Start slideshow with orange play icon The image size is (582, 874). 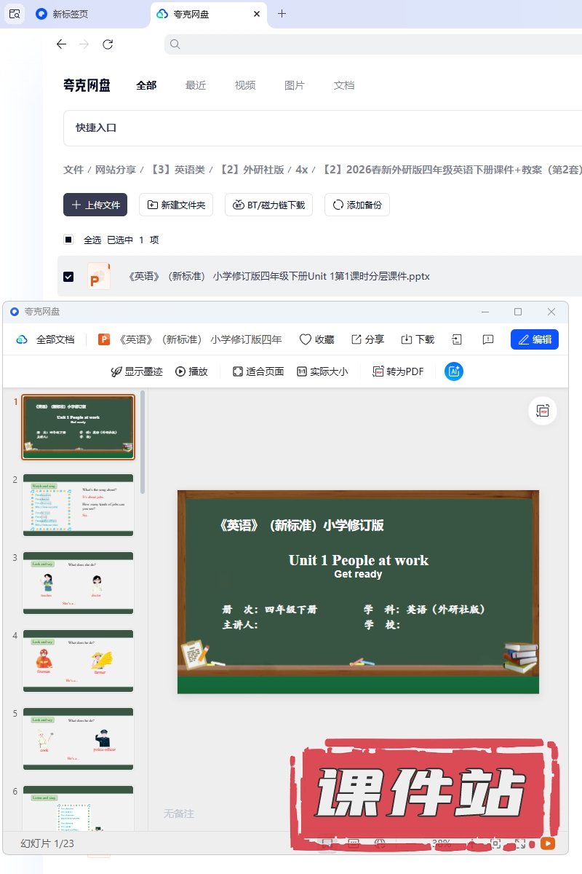(x=547, y=843)
